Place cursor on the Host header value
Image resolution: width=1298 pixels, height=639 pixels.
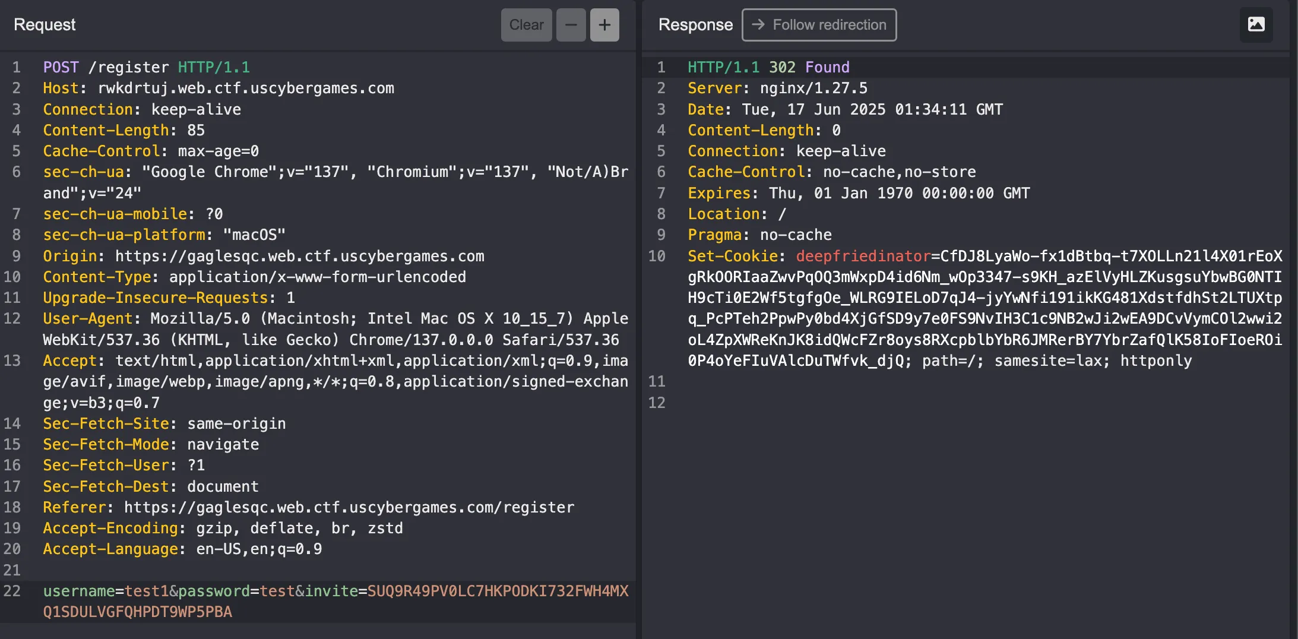245,88
